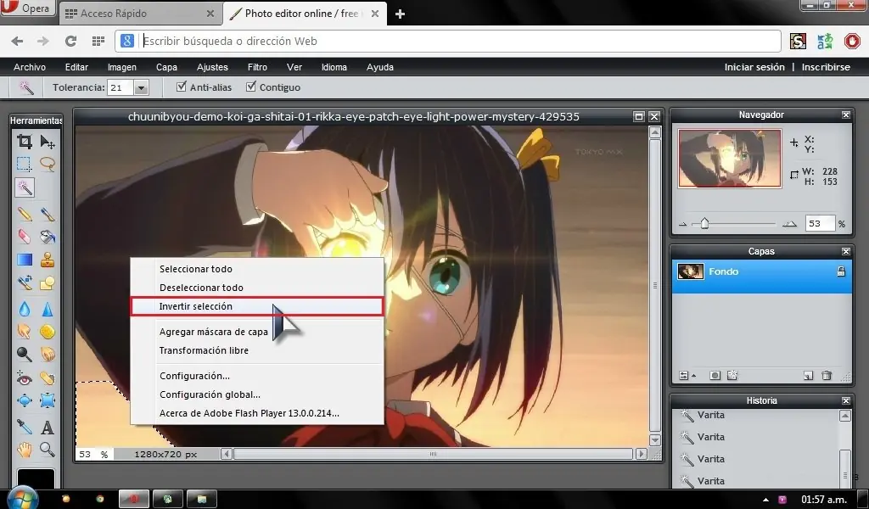Open the Filtro menu
This screenshot has width=869, height=509.
pyautogui.click(x=257, y=67)
